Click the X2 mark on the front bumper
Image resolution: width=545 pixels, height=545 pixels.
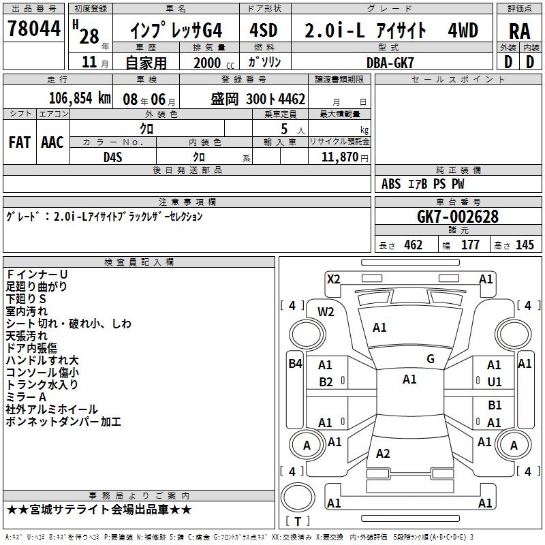tap(333, 279)
